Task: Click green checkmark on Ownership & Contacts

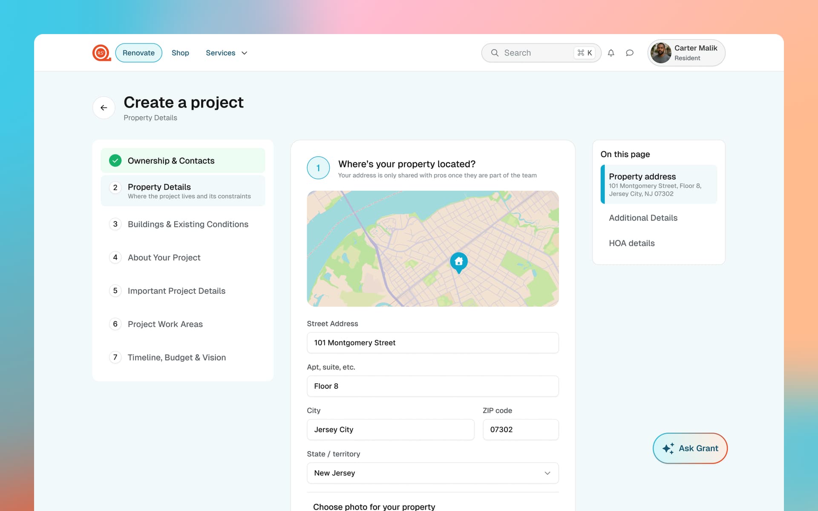Action: (115, 161)
